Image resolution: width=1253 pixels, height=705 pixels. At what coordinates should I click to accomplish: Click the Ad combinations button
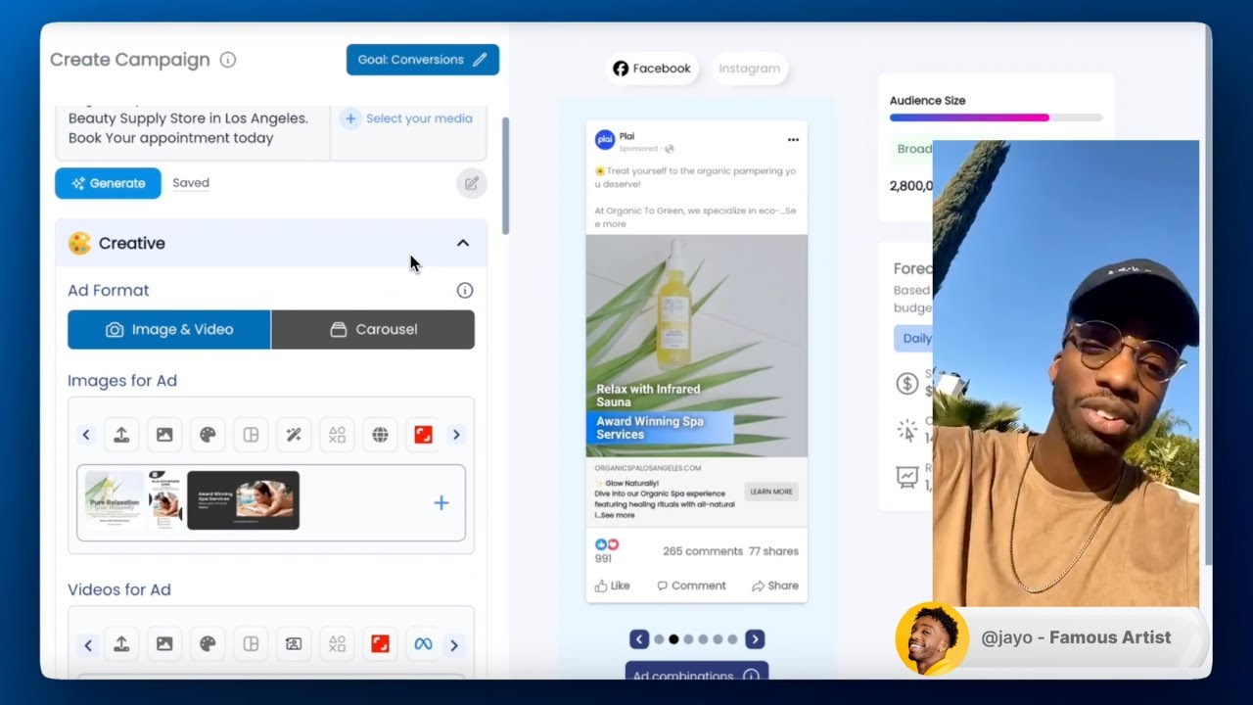point(697,671)
